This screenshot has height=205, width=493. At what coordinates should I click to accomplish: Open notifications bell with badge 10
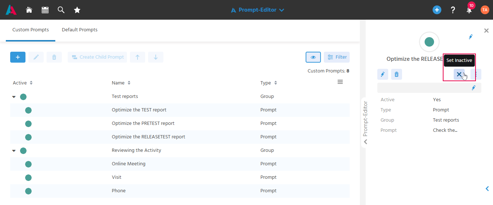[x=469, y=9]
